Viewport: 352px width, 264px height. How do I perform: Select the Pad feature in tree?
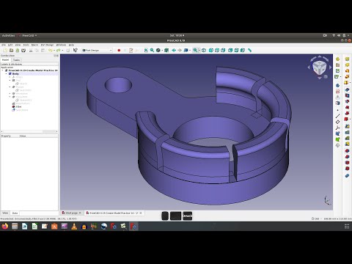coord(18,80)
